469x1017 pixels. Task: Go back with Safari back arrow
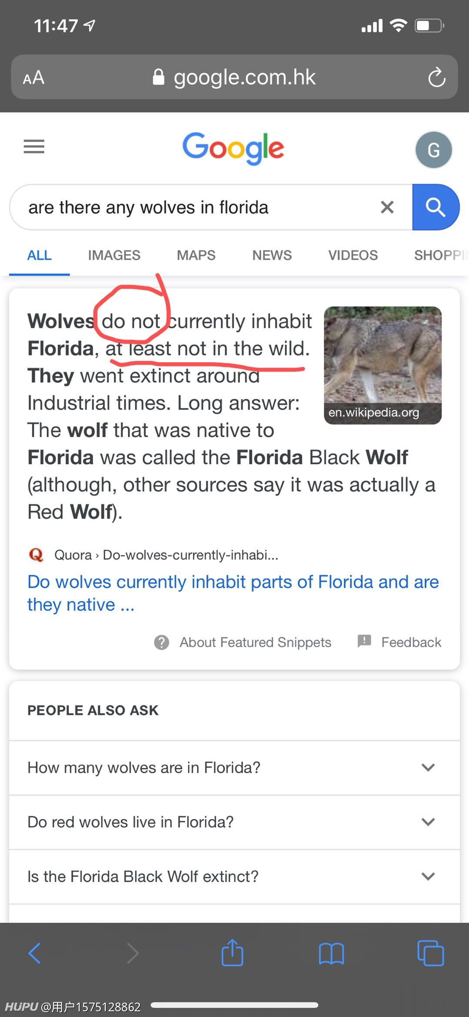pos(34,953)
